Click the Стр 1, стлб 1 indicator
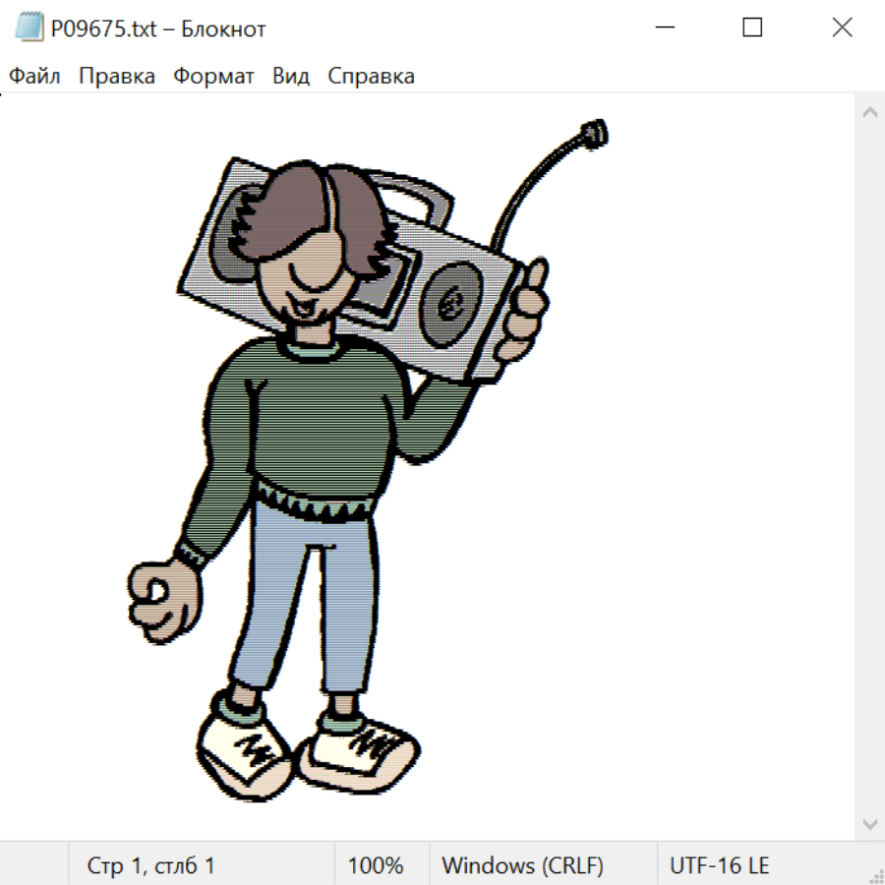Screen dimensions: 885x885 point(150,865)
